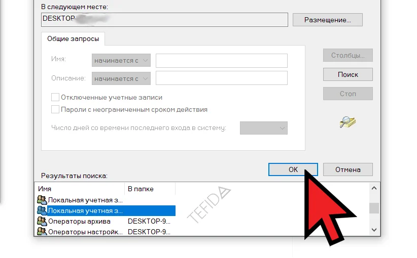Sort results by the В папке column header
This screenshot has height=258, width=417.
coord(150,189)
